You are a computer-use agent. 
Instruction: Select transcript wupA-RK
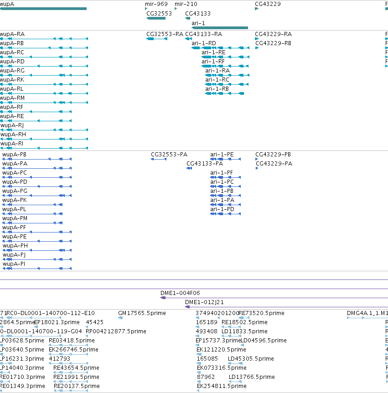click(x=44, y=84)
